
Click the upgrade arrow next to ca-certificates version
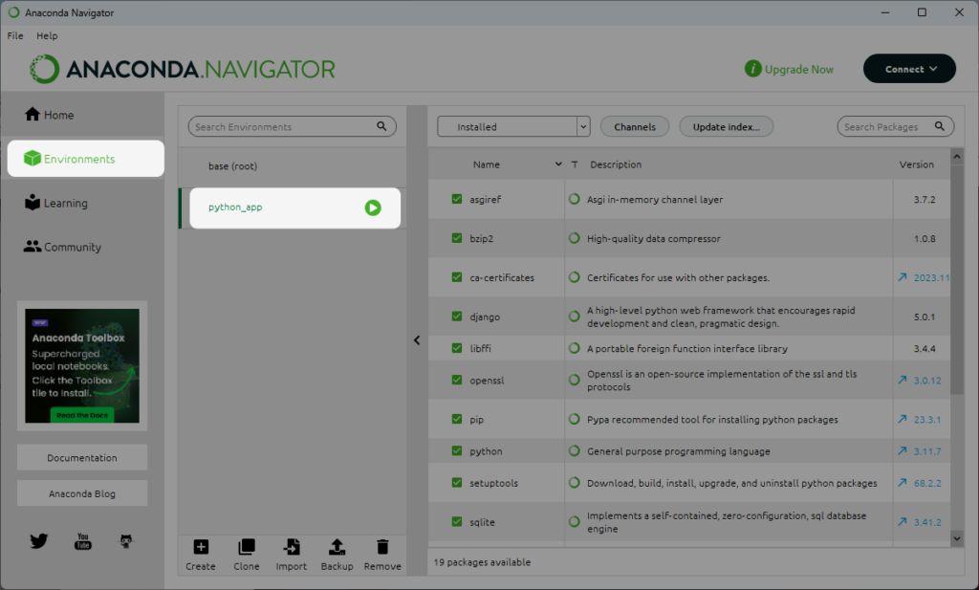(x=903, y=277)
